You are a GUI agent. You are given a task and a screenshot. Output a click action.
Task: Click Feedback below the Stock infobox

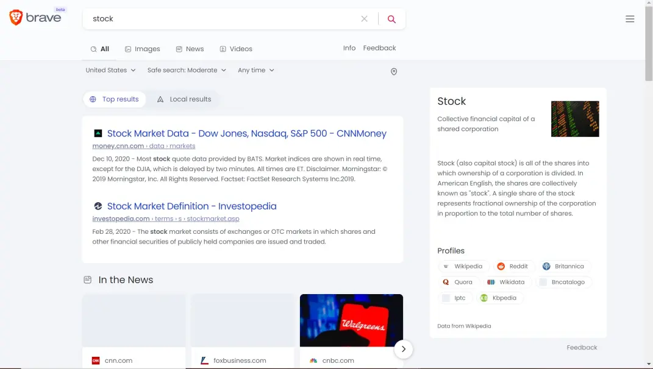point(582,347)
